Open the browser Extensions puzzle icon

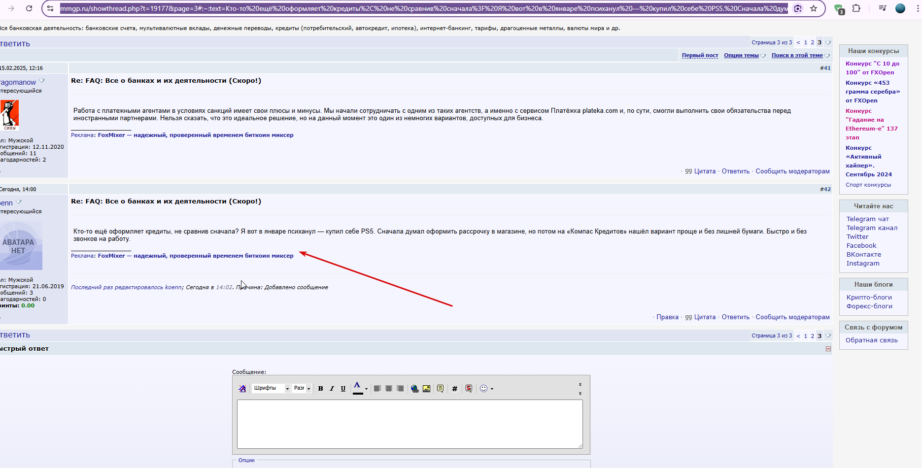[x=856, y=8]
